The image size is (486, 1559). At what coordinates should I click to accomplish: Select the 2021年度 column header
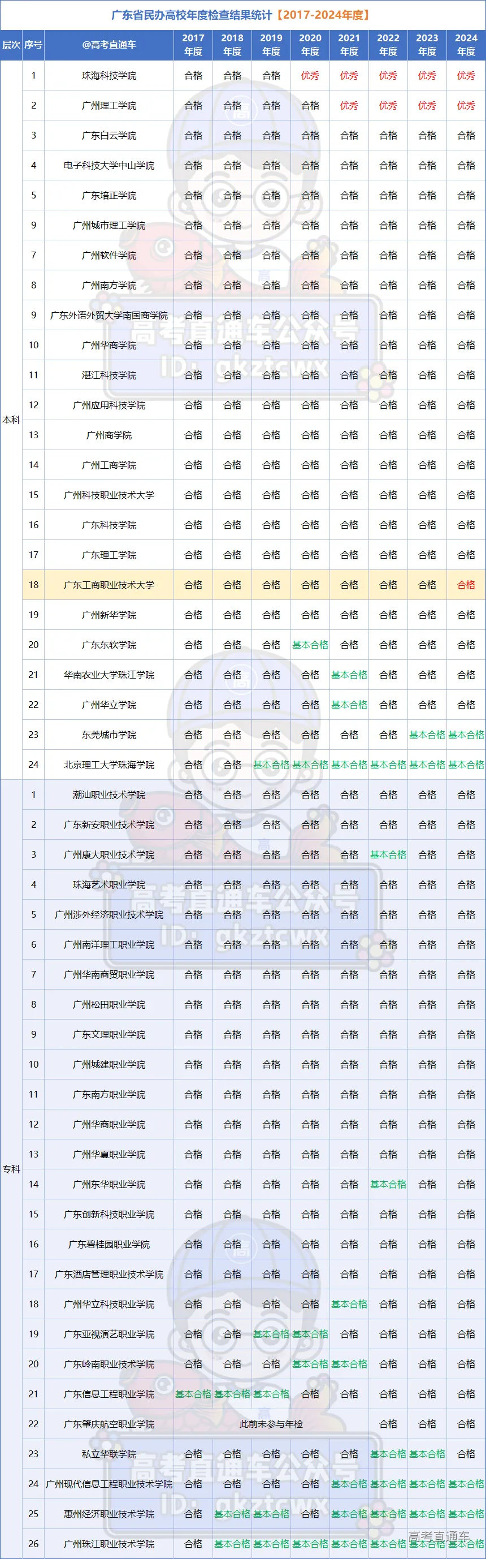point(349,45)
